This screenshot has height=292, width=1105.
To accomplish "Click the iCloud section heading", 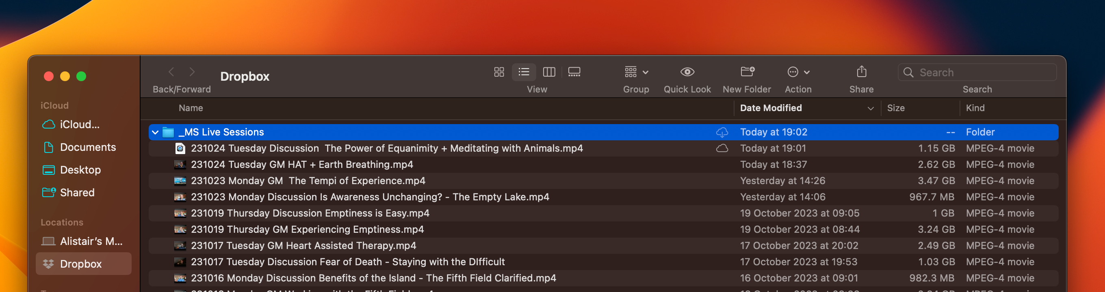I will (x=54, y=105).
